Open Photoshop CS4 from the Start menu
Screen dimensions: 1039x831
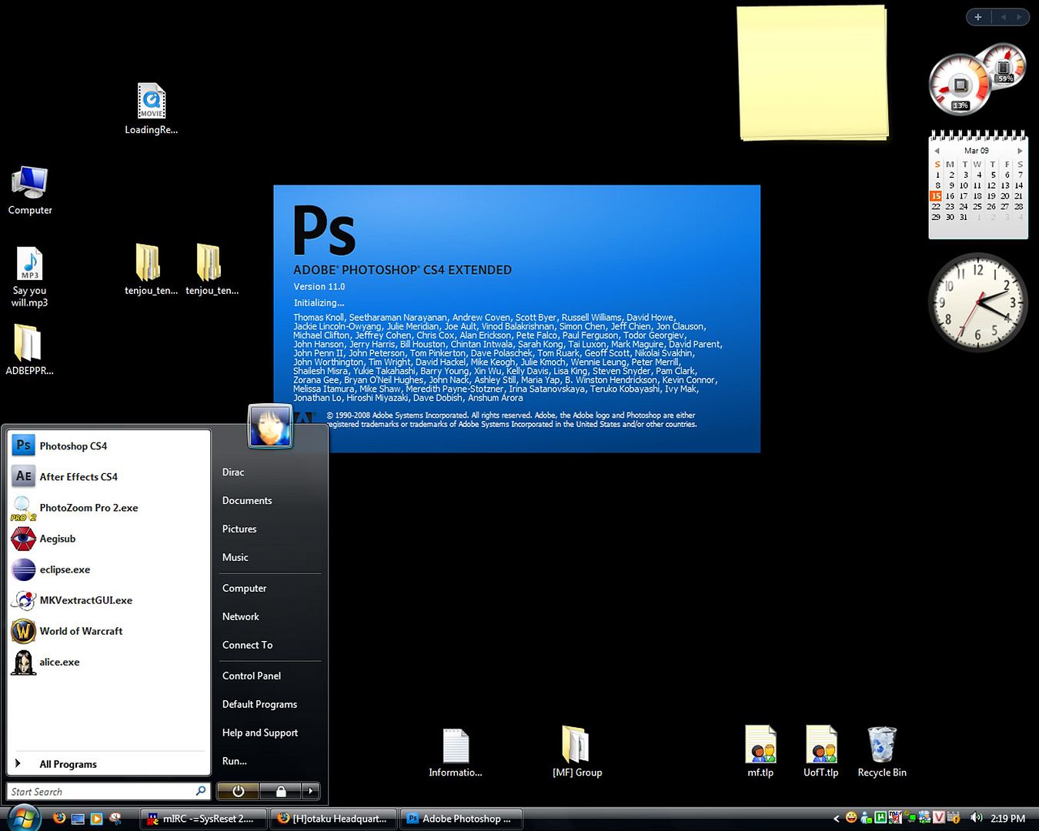point(109,446)
